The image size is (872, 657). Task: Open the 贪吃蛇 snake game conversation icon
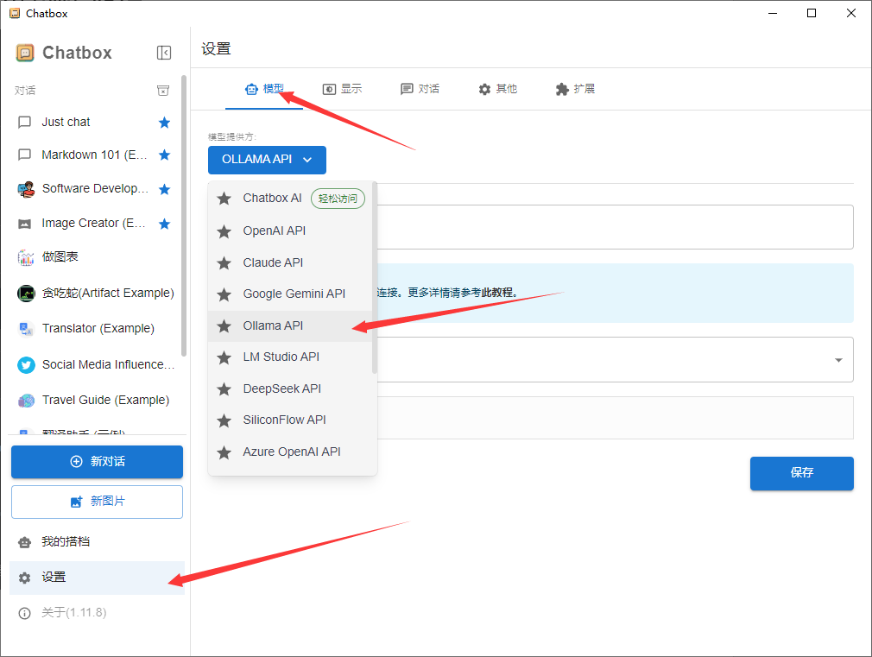(26, 294)
